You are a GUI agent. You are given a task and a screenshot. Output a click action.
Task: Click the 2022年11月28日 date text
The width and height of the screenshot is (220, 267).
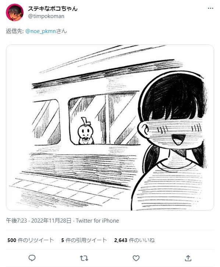pyautogui.click(x=51, y=221)
